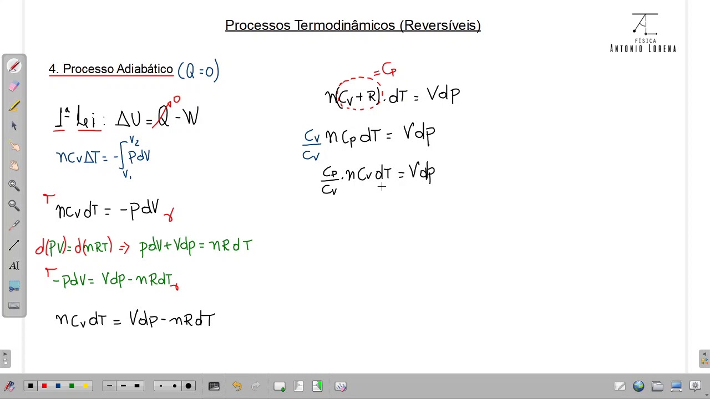710x399 pixels.
Task: Open the gear settings bubble
Action: pyautogui.click(x=695, y=386)
